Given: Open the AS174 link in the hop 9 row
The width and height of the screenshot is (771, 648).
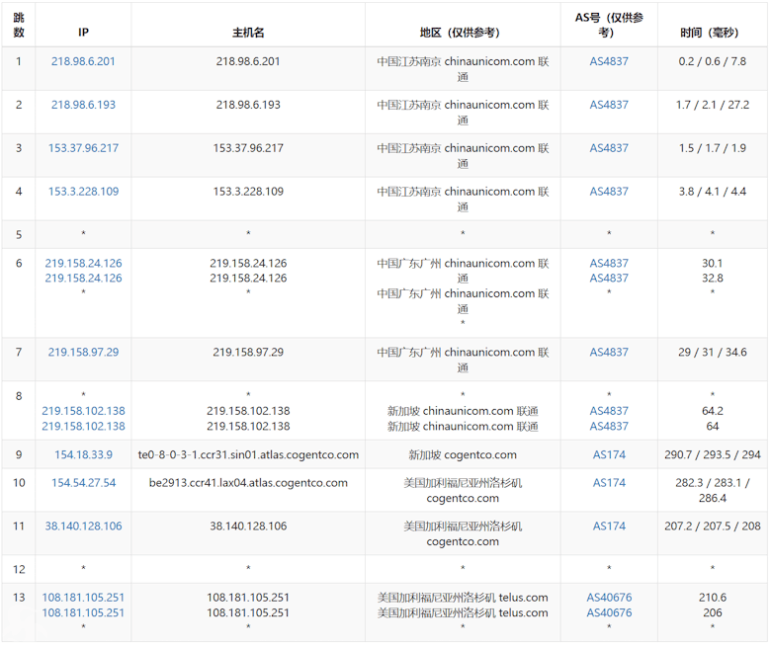Looking at the screenshot, I should 609,455.
